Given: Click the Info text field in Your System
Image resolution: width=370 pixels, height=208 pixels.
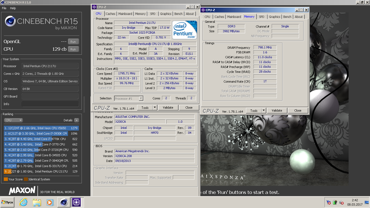Looking at the screenshot, I should [x=50, y=104].
